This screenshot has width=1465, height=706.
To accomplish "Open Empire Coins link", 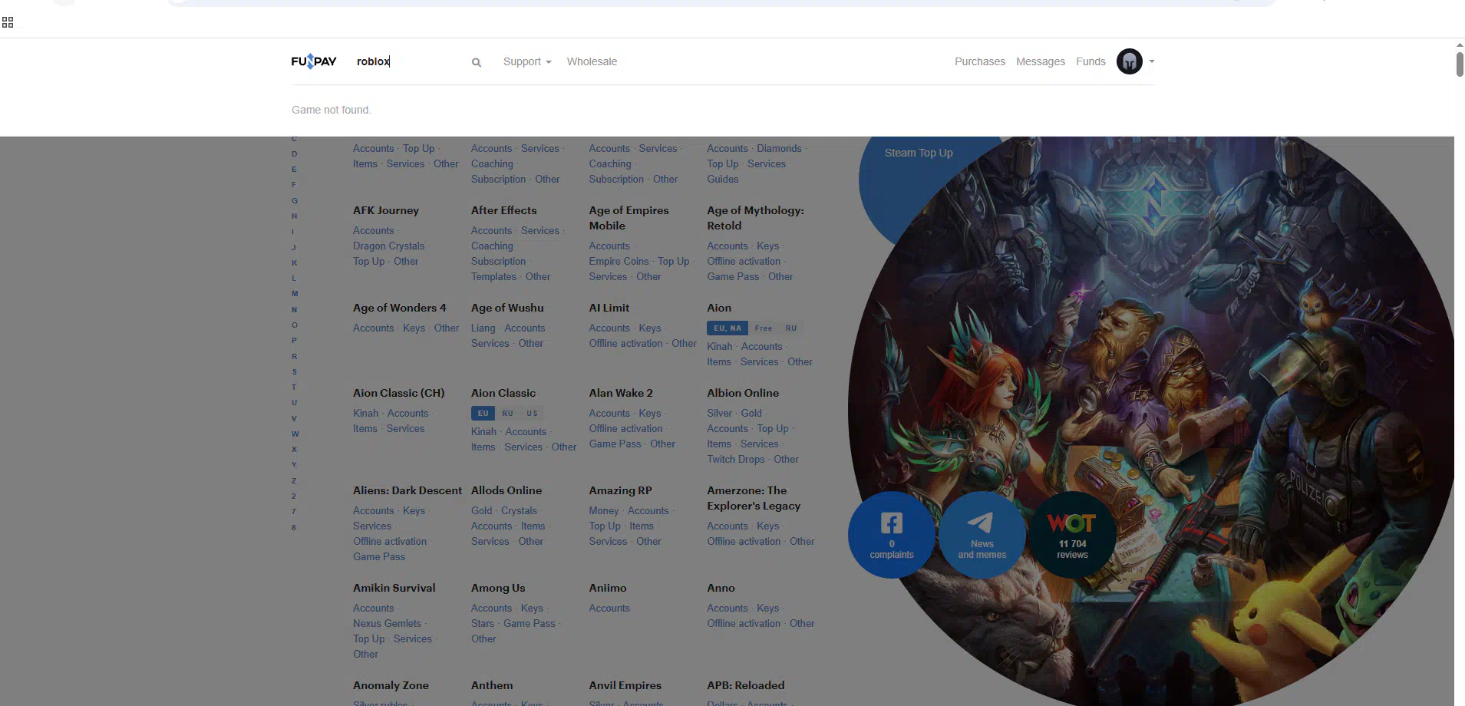I will click(x=619, y=262).
